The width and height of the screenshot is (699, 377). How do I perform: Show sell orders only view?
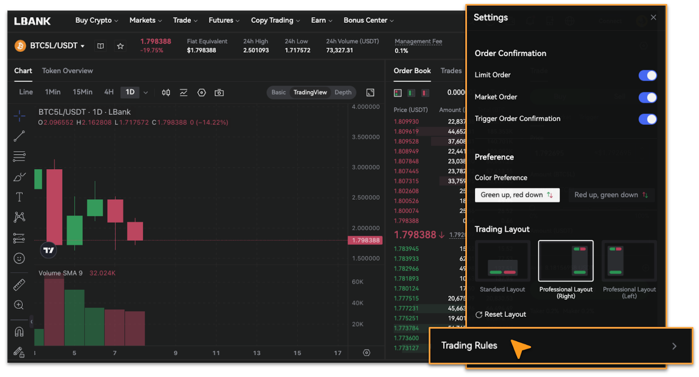pyautogui.click(x=426, y=93)
